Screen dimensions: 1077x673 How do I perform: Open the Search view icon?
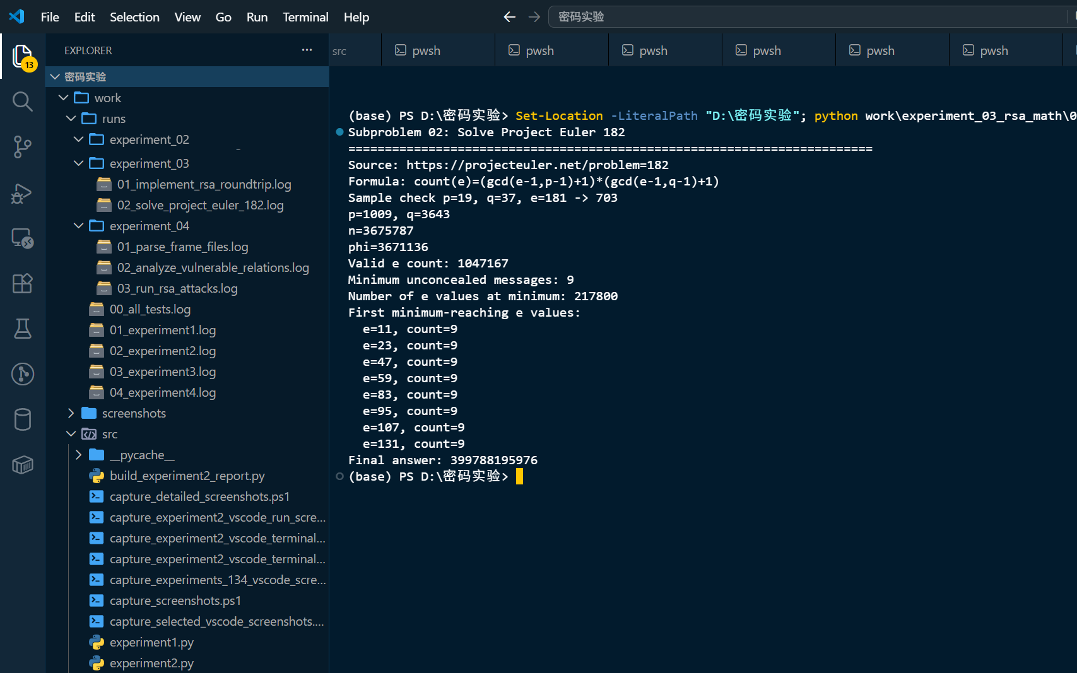23,101
